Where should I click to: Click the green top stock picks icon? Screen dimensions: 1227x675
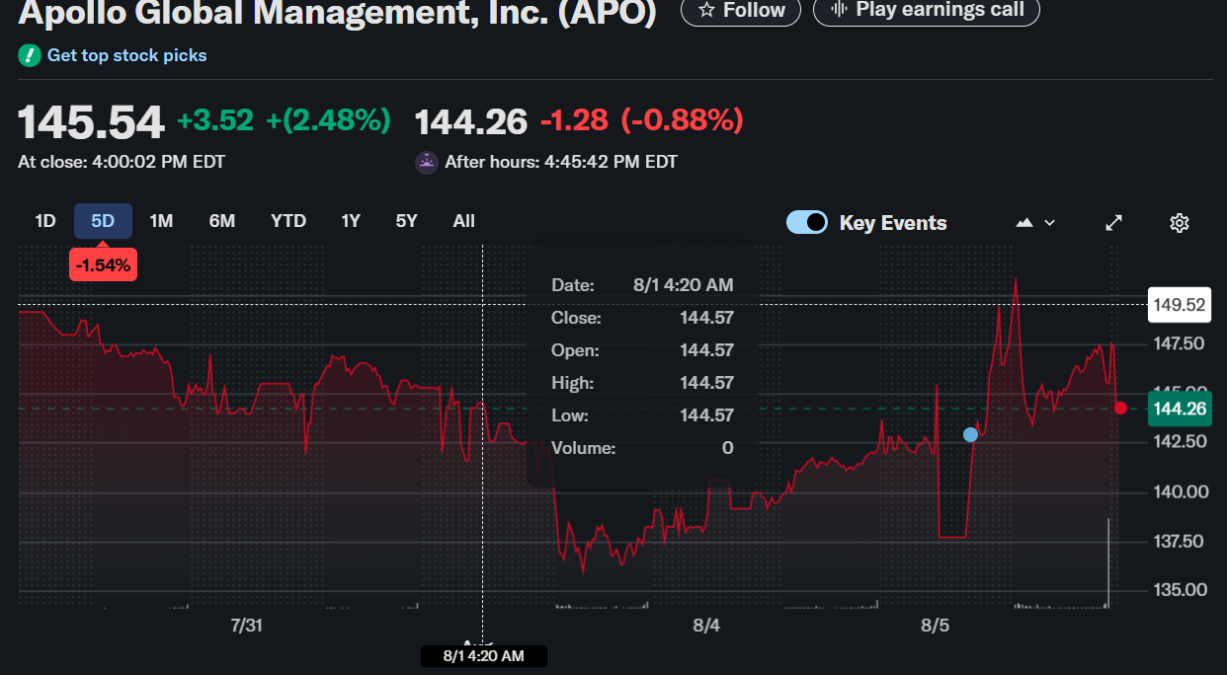click(x=29, y=55)
